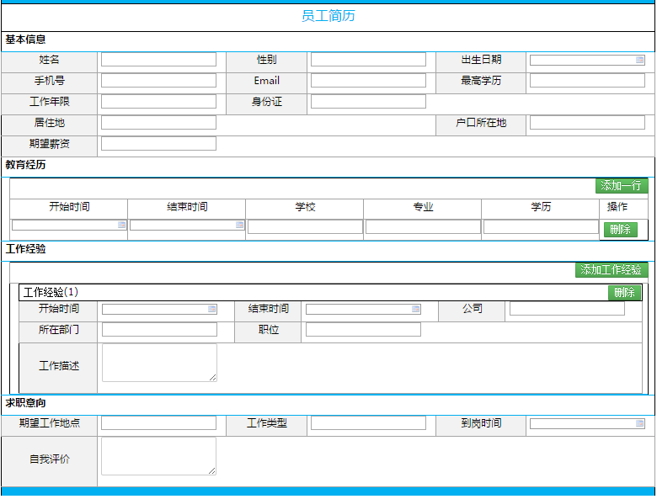Image resolution: width=657 pixels, height=499 pixels.
Task: Click the calendar icon for 到岗时间
Action: [640, 423]
